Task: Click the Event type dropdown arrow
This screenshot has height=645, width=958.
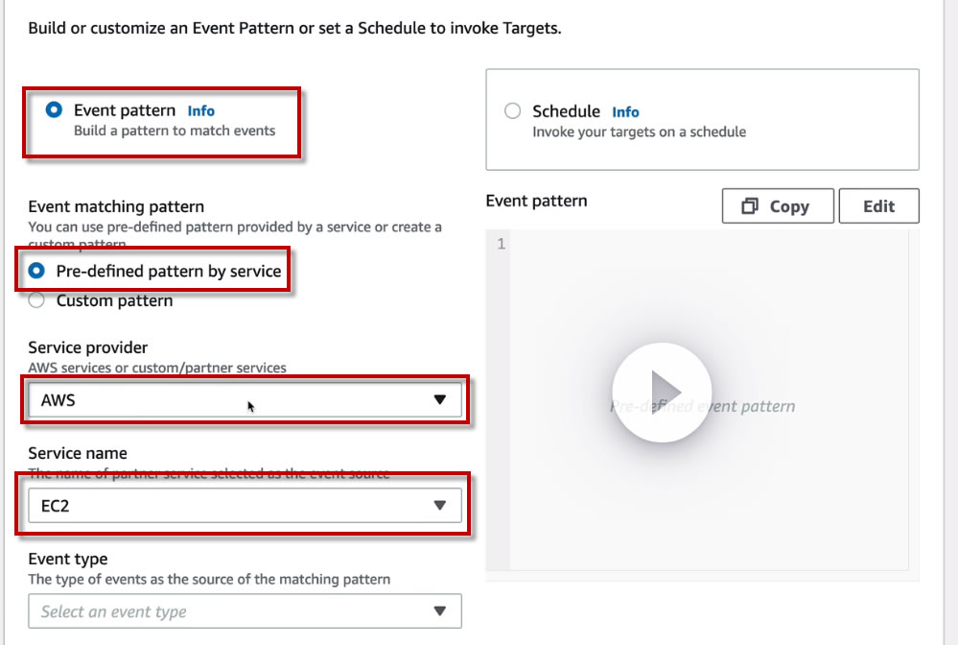Action: 440,611
